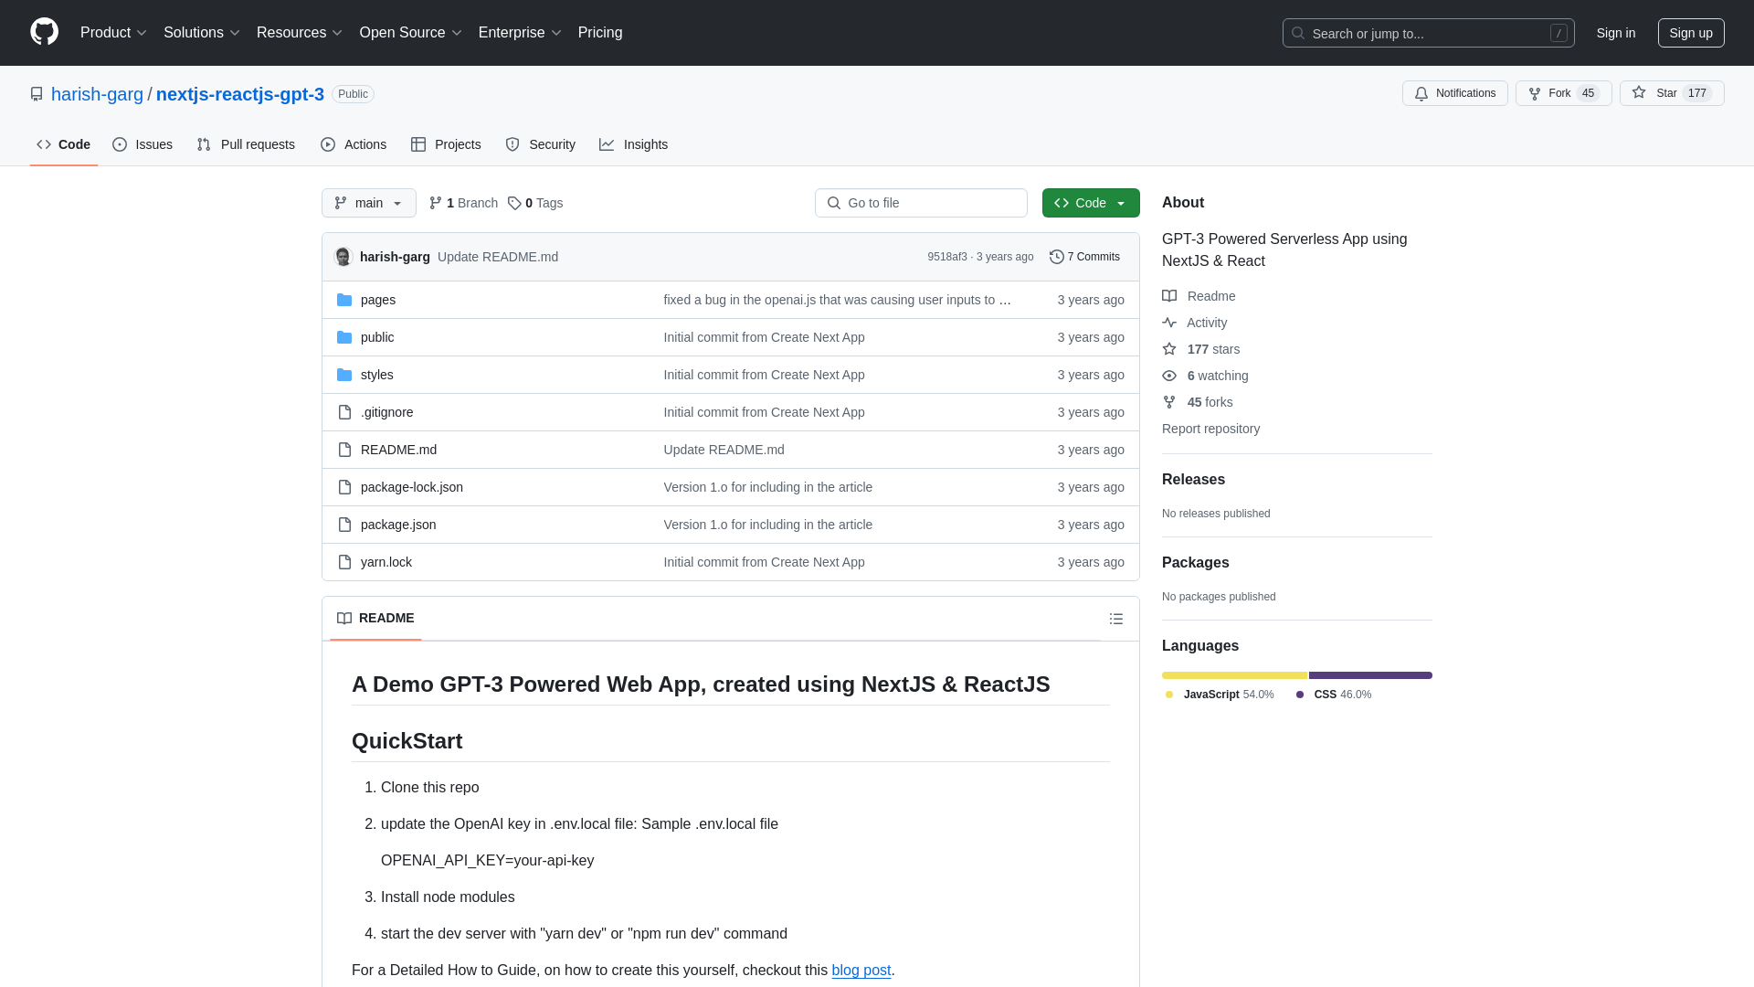The image size is (1754, 987).
Task: Open the README outline list icon
Action: [x=1115, y=619]
